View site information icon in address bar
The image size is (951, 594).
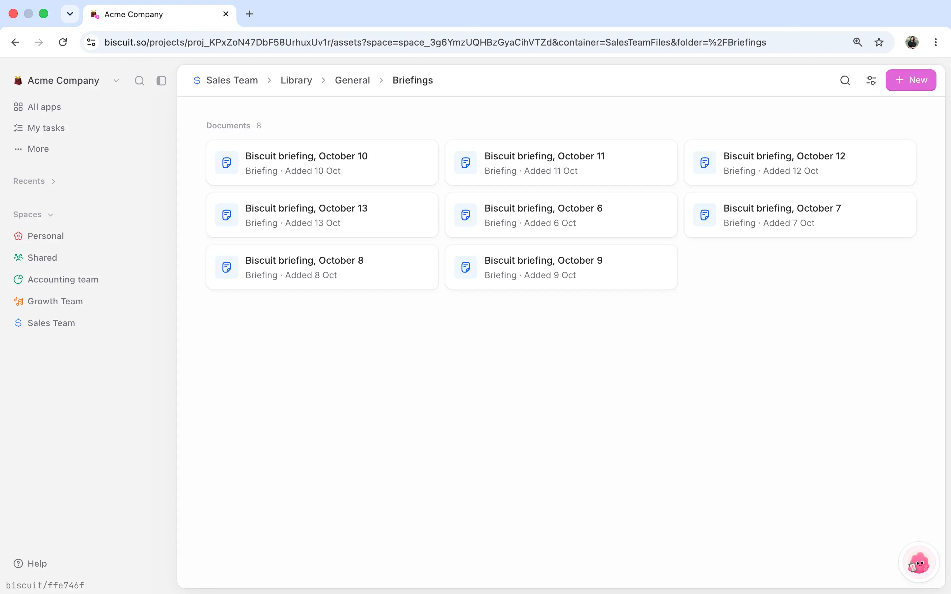pos(91,42)
